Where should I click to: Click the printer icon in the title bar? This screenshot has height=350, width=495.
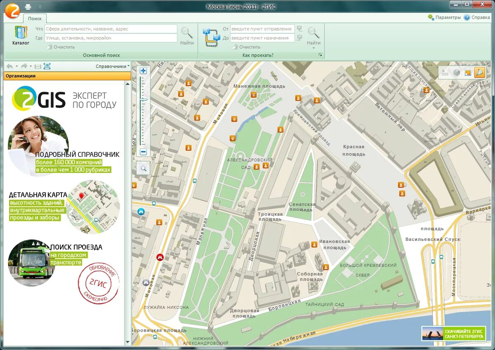pyautogui.click(x=28, y=7)
